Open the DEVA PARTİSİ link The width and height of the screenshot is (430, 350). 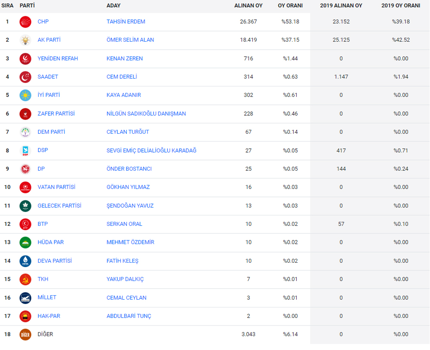point(55,261)
